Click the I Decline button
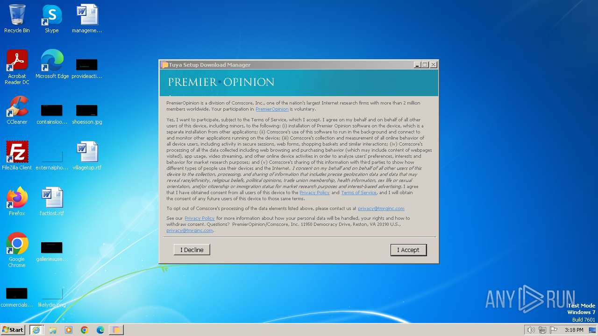The width and height of the screenshot is (598, 336). 192,250
